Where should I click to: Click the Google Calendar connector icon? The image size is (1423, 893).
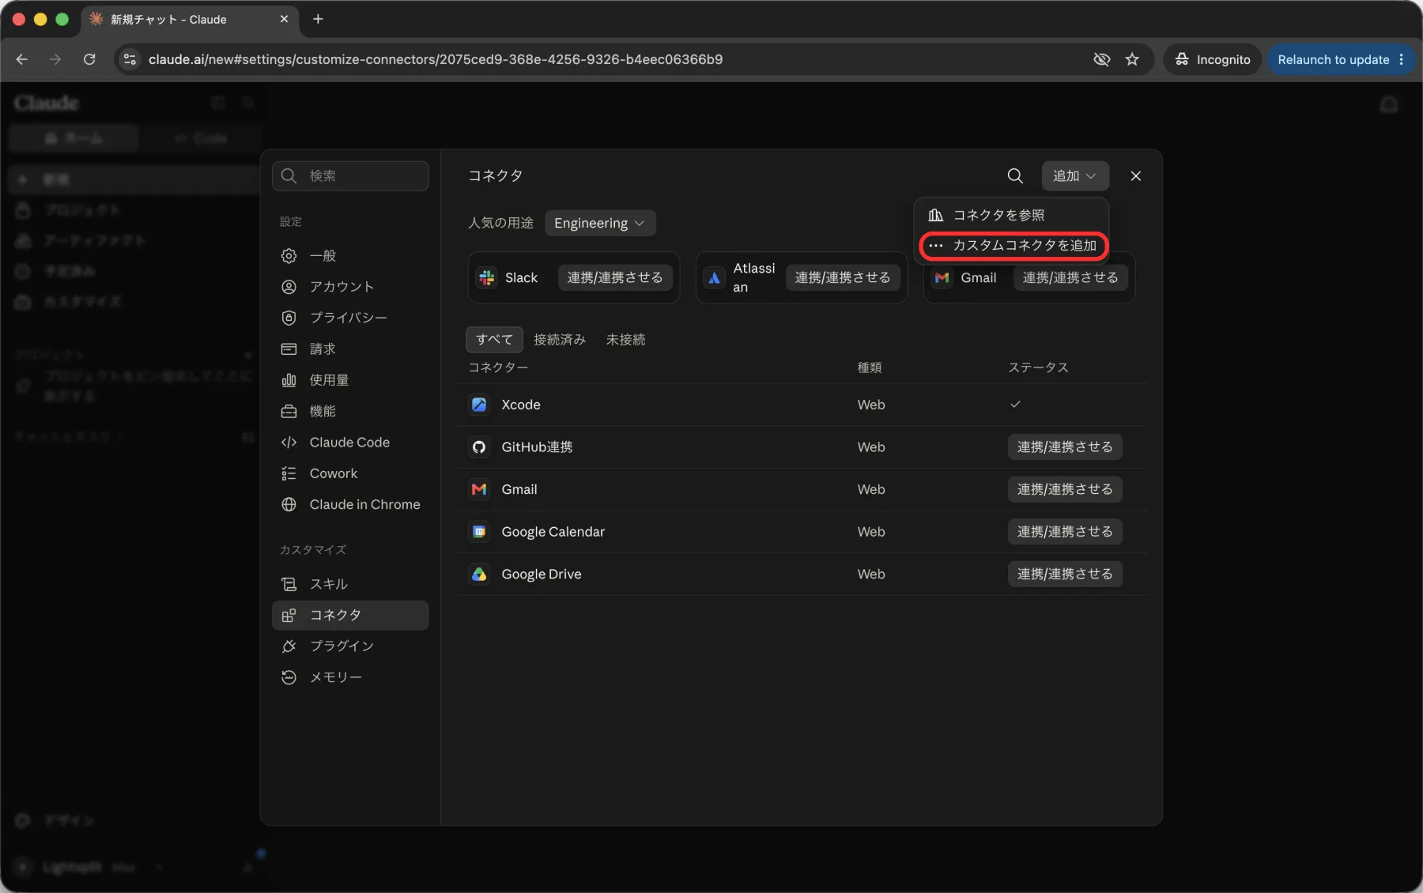point(479,532)
